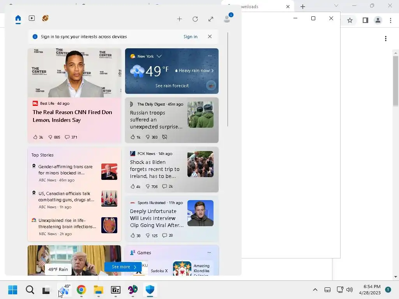Open Google Chrome from taskbar
This screenshot has height=299, width=399.
[x=81, y=290]
